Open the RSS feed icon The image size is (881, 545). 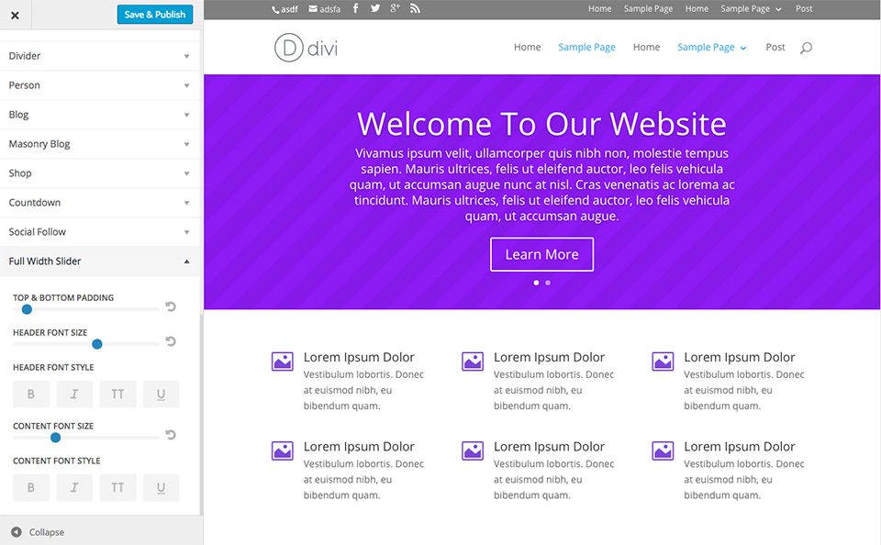point(415,8)
